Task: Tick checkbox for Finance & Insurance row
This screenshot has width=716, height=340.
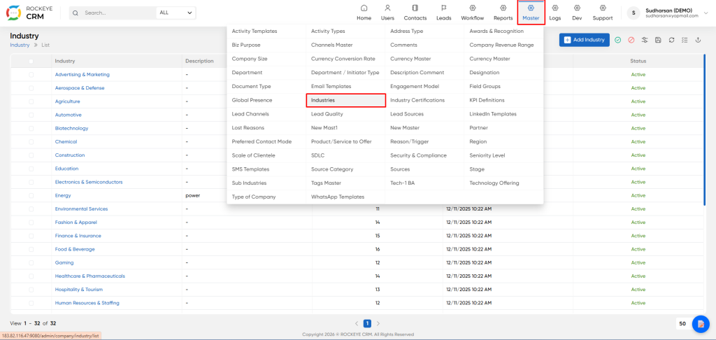Action: 31,236
